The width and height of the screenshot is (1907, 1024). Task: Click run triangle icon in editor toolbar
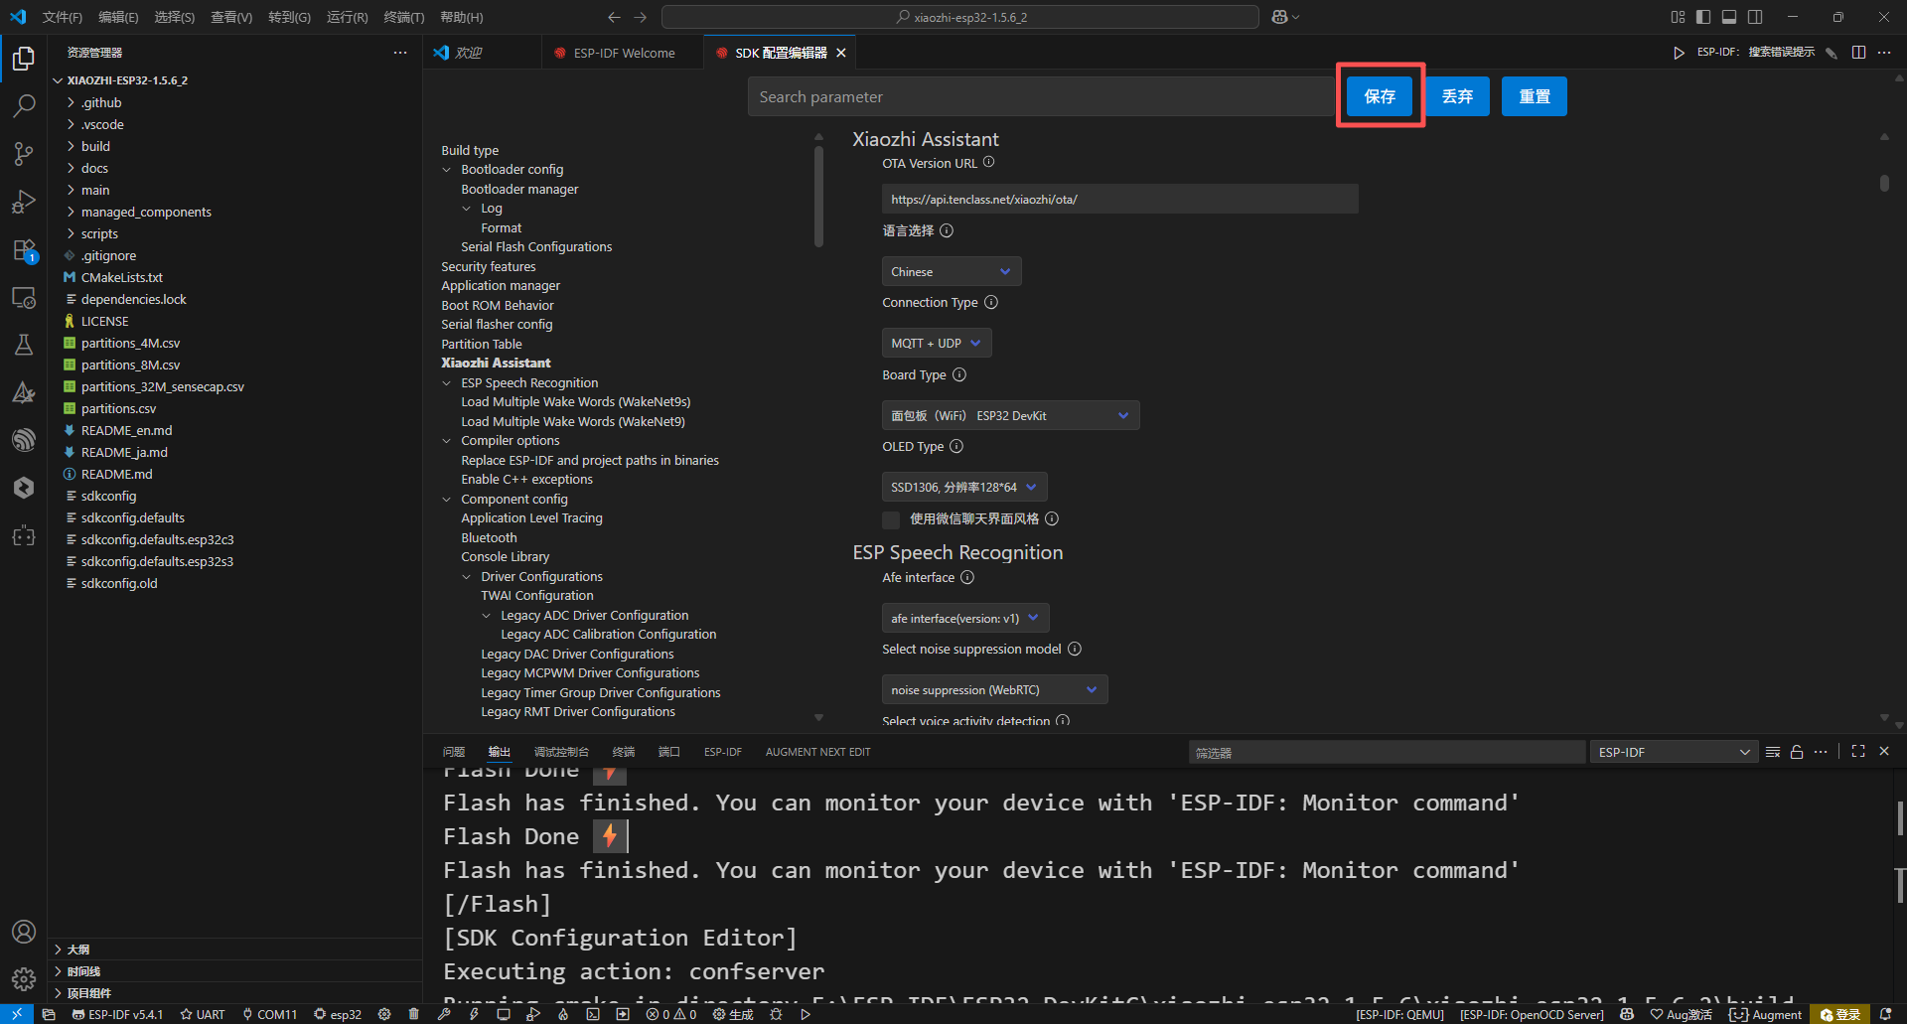pos(1679,53)
